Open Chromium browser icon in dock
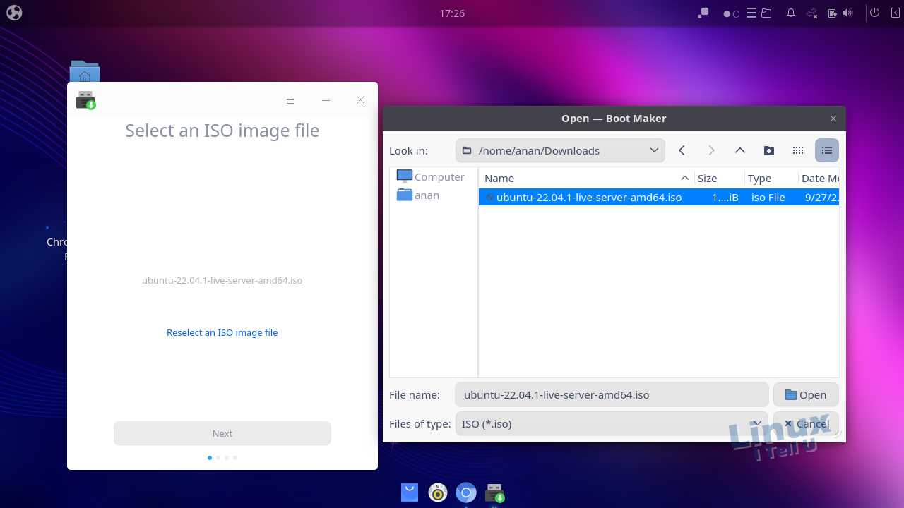Image resolution: width=904 pixels, height=508 pixels. pos(466,492)
